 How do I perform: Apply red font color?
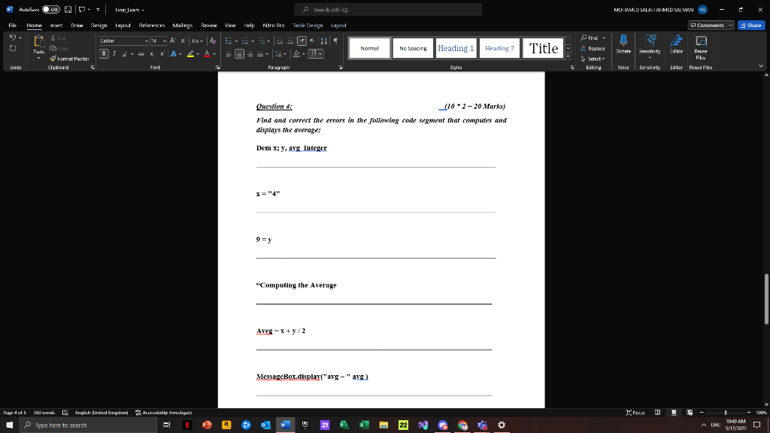[x=208, y=54]
